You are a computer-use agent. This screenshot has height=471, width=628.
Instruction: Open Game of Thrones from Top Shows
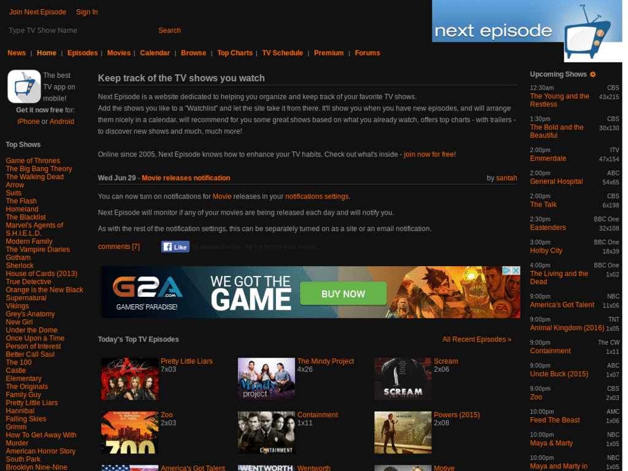click(x=33, y=160)
